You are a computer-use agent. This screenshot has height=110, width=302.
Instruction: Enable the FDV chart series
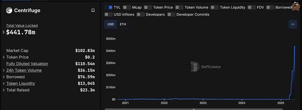[251, 7]
